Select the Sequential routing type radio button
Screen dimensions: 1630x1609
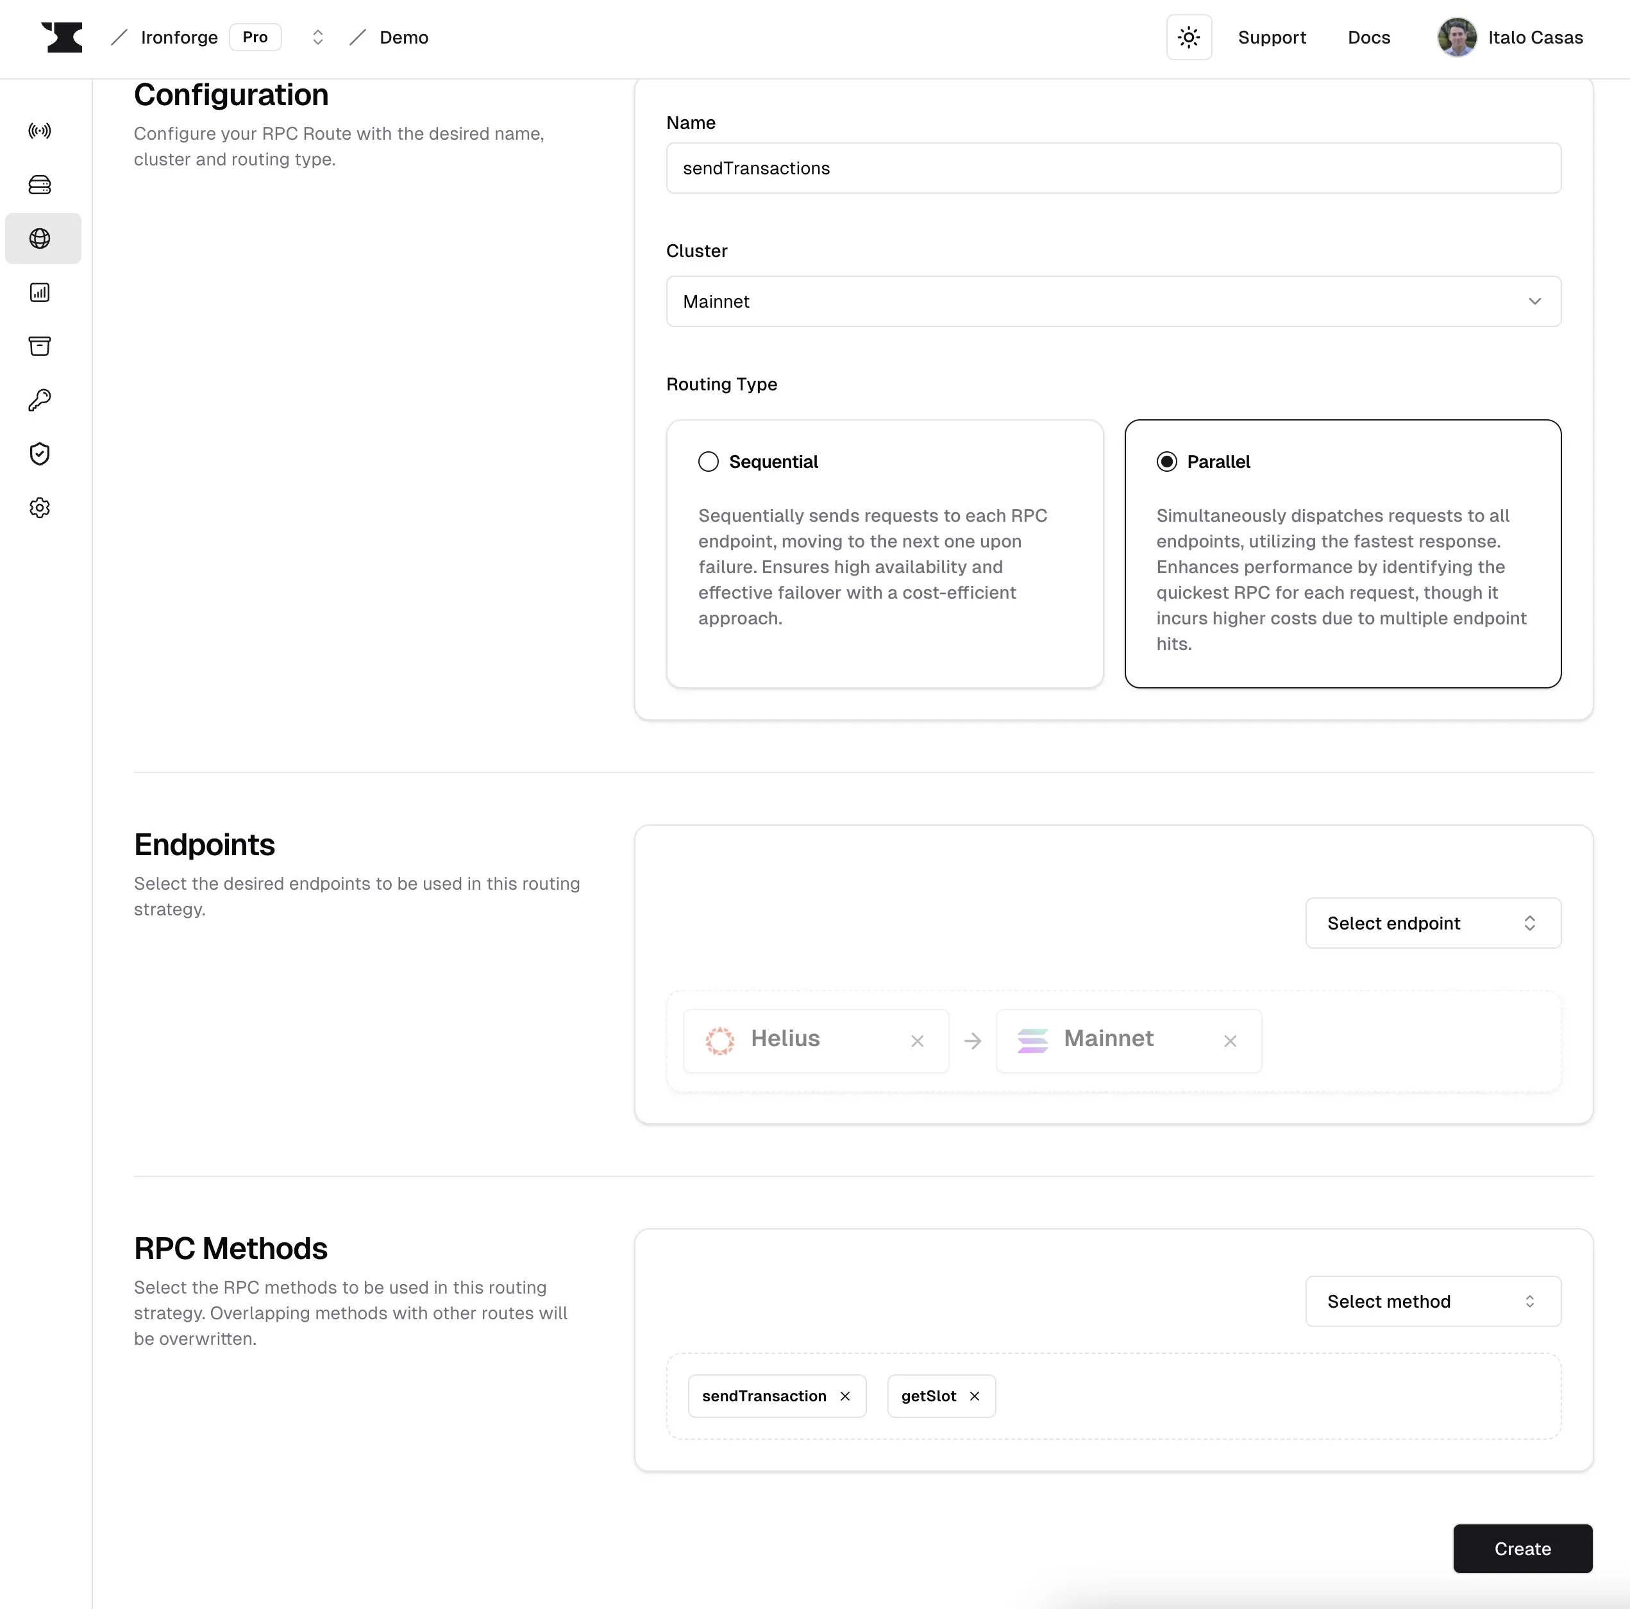709,461
